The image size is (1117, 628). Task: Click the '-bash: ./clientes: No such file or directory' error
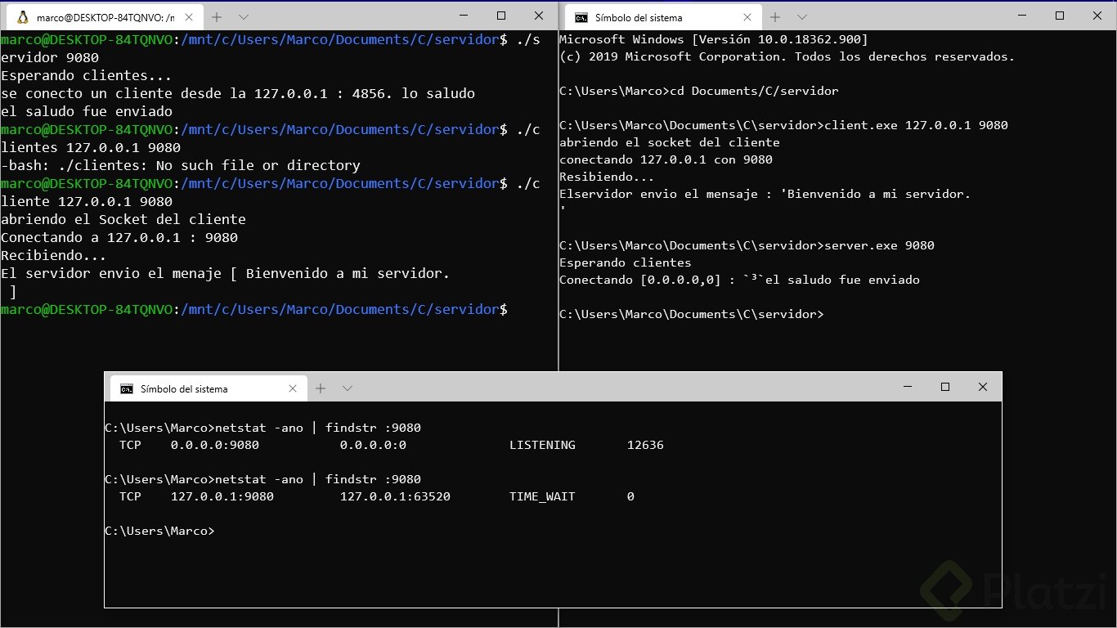tap(181, 165)
